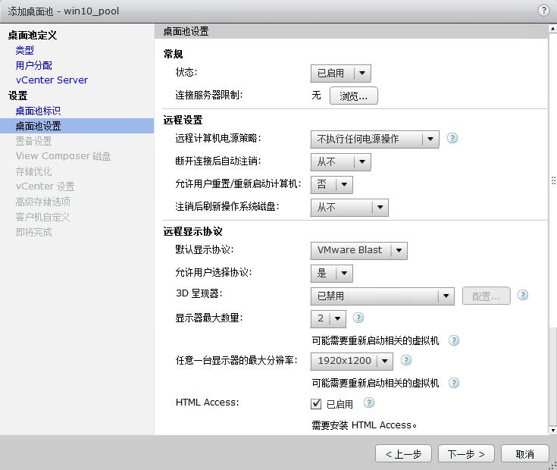Click the scrollbar up arrow

[552, 28]
